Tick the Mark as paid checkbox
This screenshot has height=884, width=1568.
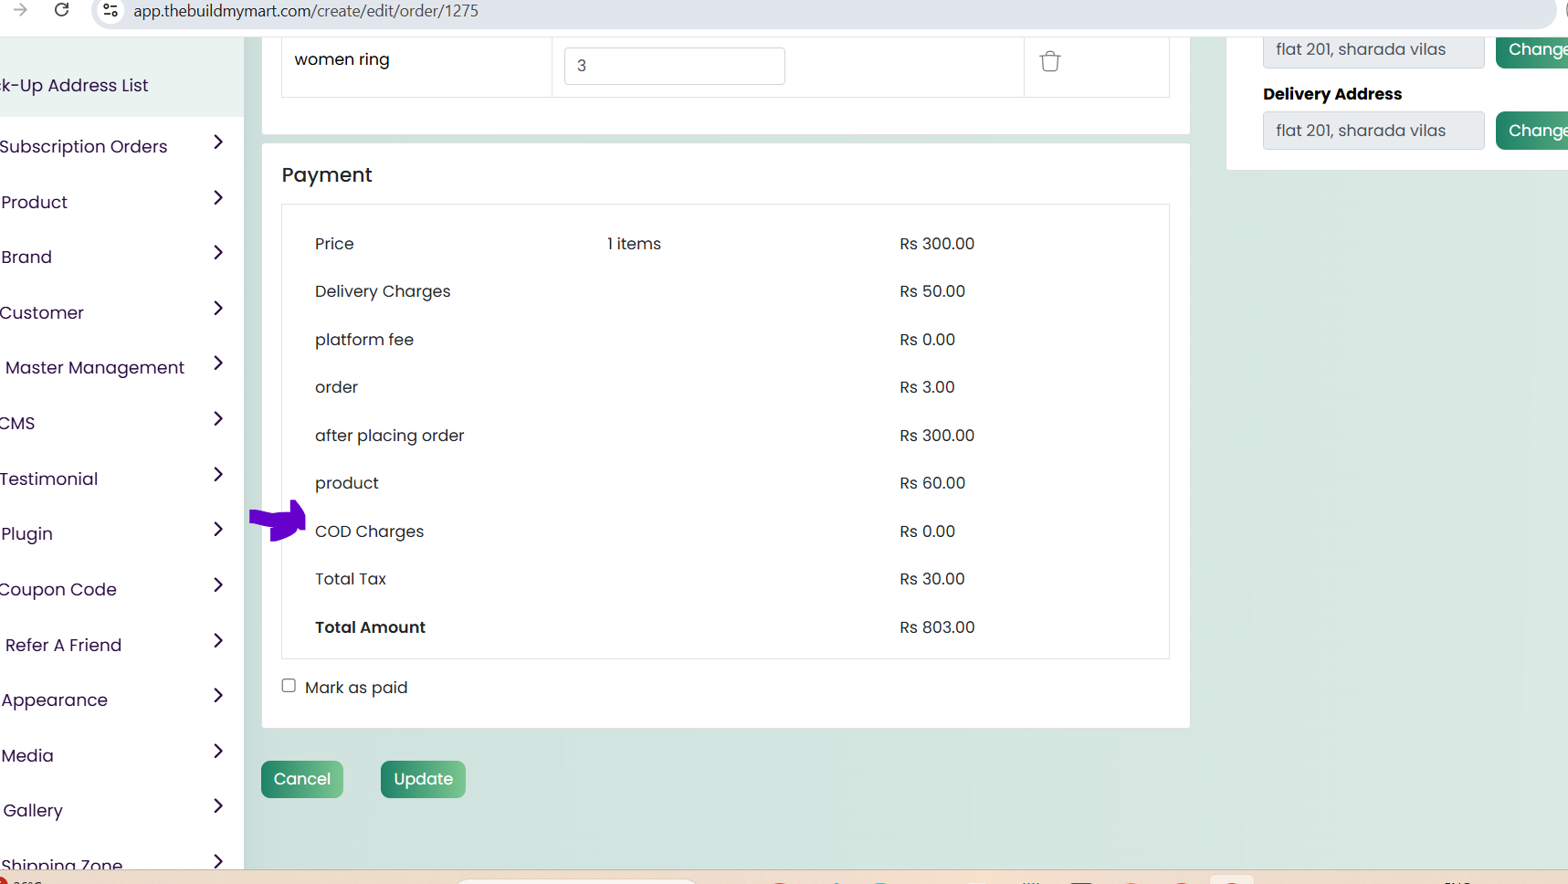[289, 686]
